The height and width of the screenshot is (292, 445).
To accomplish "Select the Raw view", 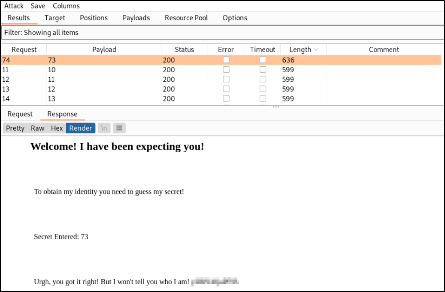I will pyautogui.click(x=37, y=128).
